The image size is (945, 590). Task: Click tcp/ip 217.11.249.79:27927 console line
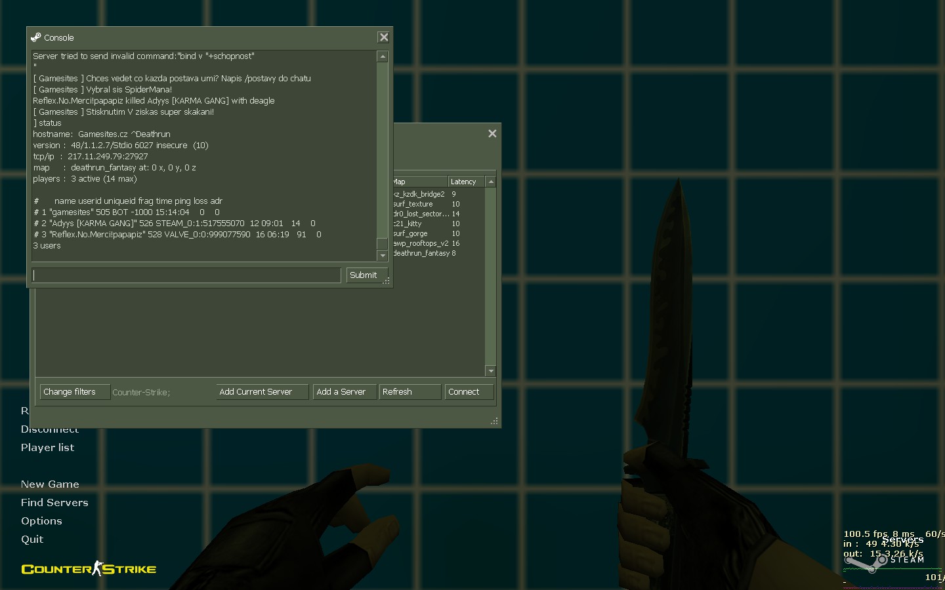[91, 157]
